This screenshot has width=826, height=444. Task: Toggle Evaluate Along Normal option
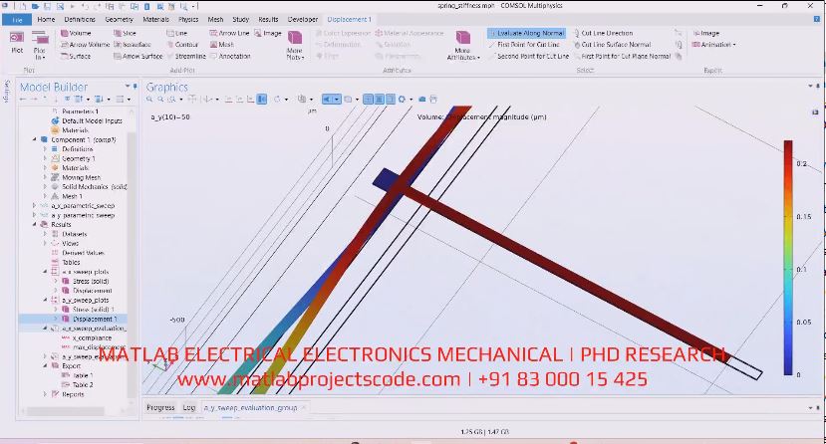tap(527, 33)
